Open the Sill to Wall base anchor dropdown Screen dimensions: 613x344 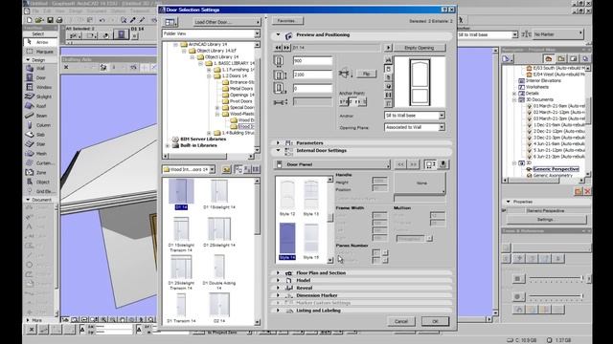click(415, 116)
